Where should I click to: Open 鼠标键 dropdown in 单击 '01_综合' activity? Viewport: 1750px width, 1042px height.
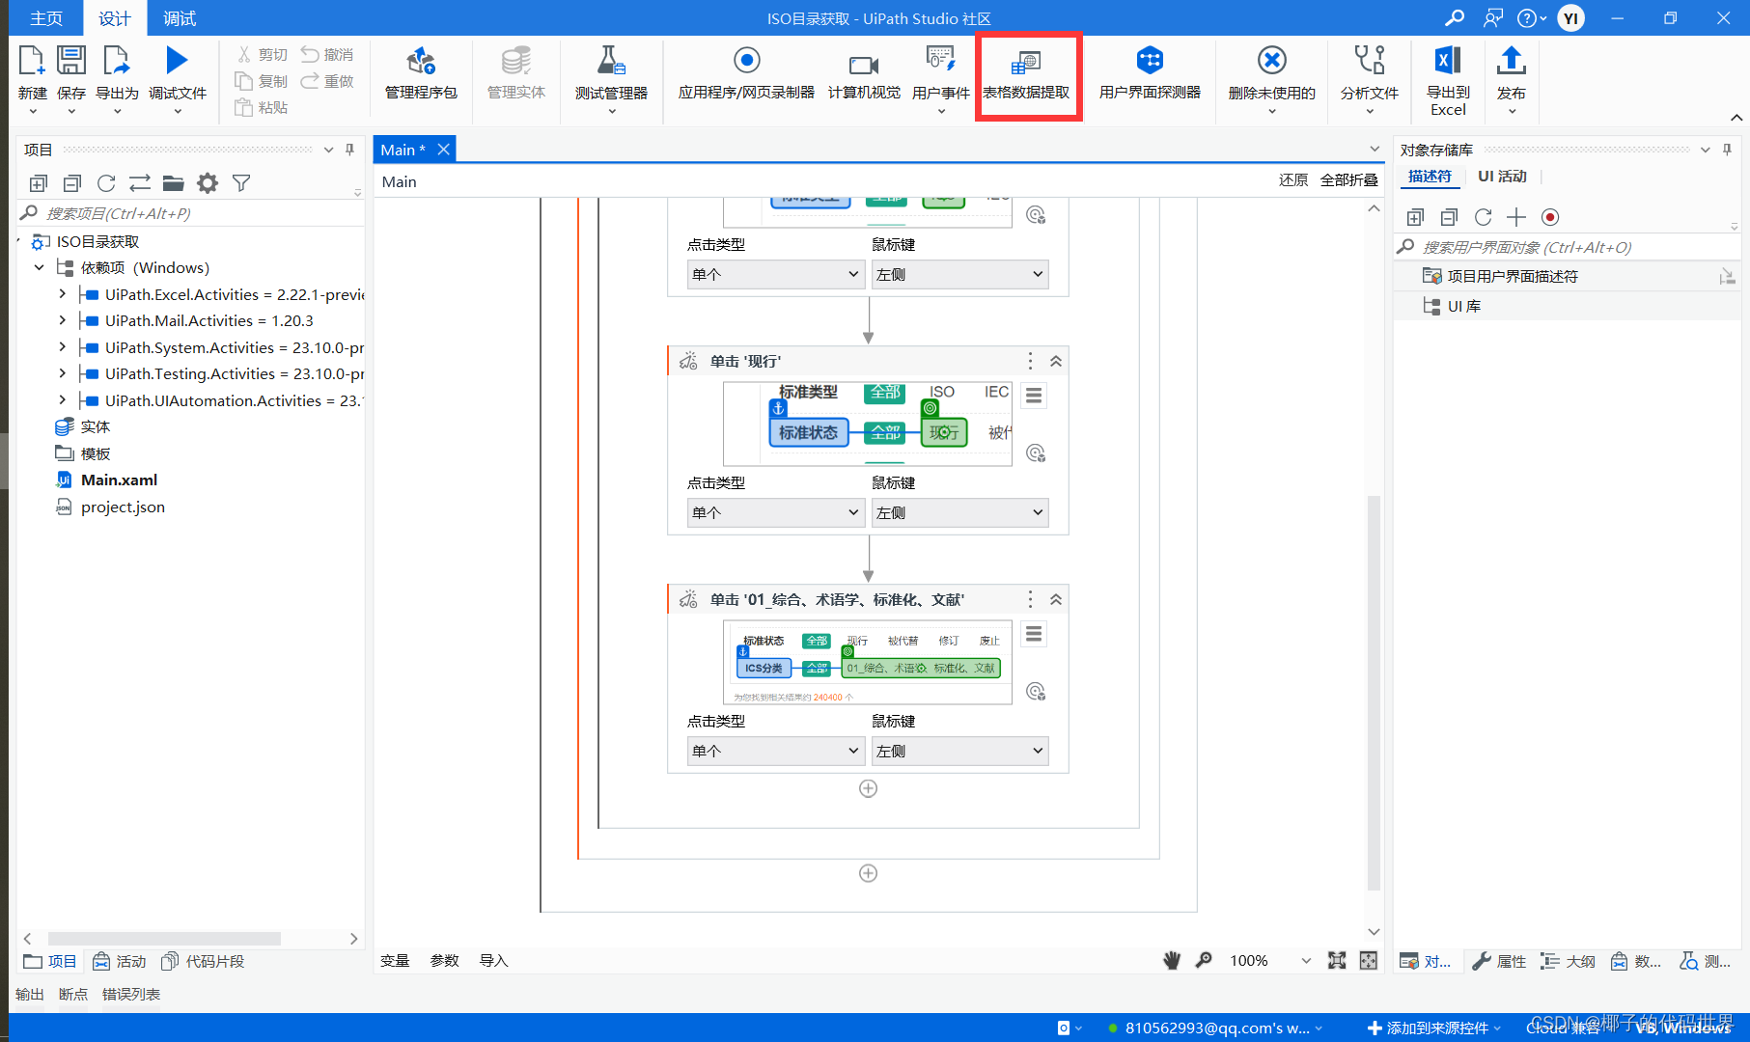959,751
